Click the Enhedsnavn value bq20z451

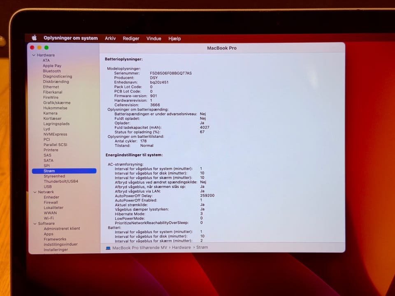pyautogui.click(x=159, y=82)
